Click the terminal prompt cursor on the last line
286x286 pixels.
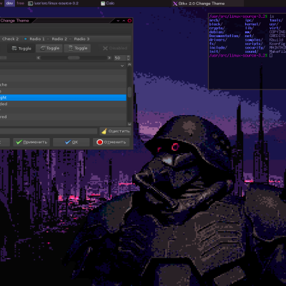click(x=271, y=55)
